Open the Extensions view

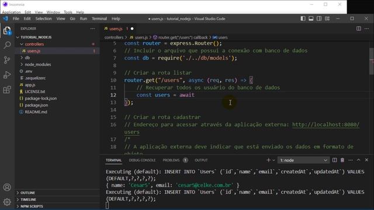(x=7, y=90)
